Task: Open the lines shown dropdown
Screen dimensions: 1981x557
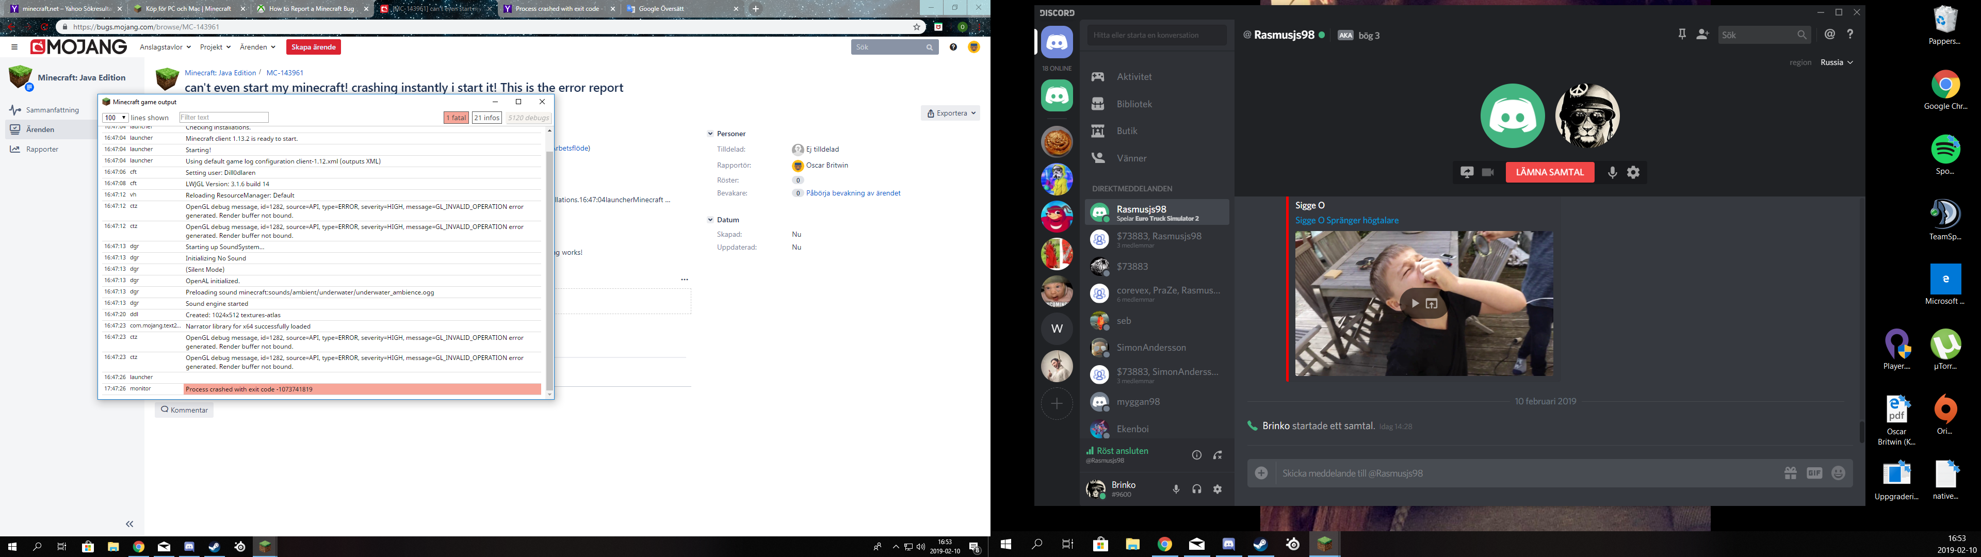Action: pyautogui.click(x=116, y=118)
